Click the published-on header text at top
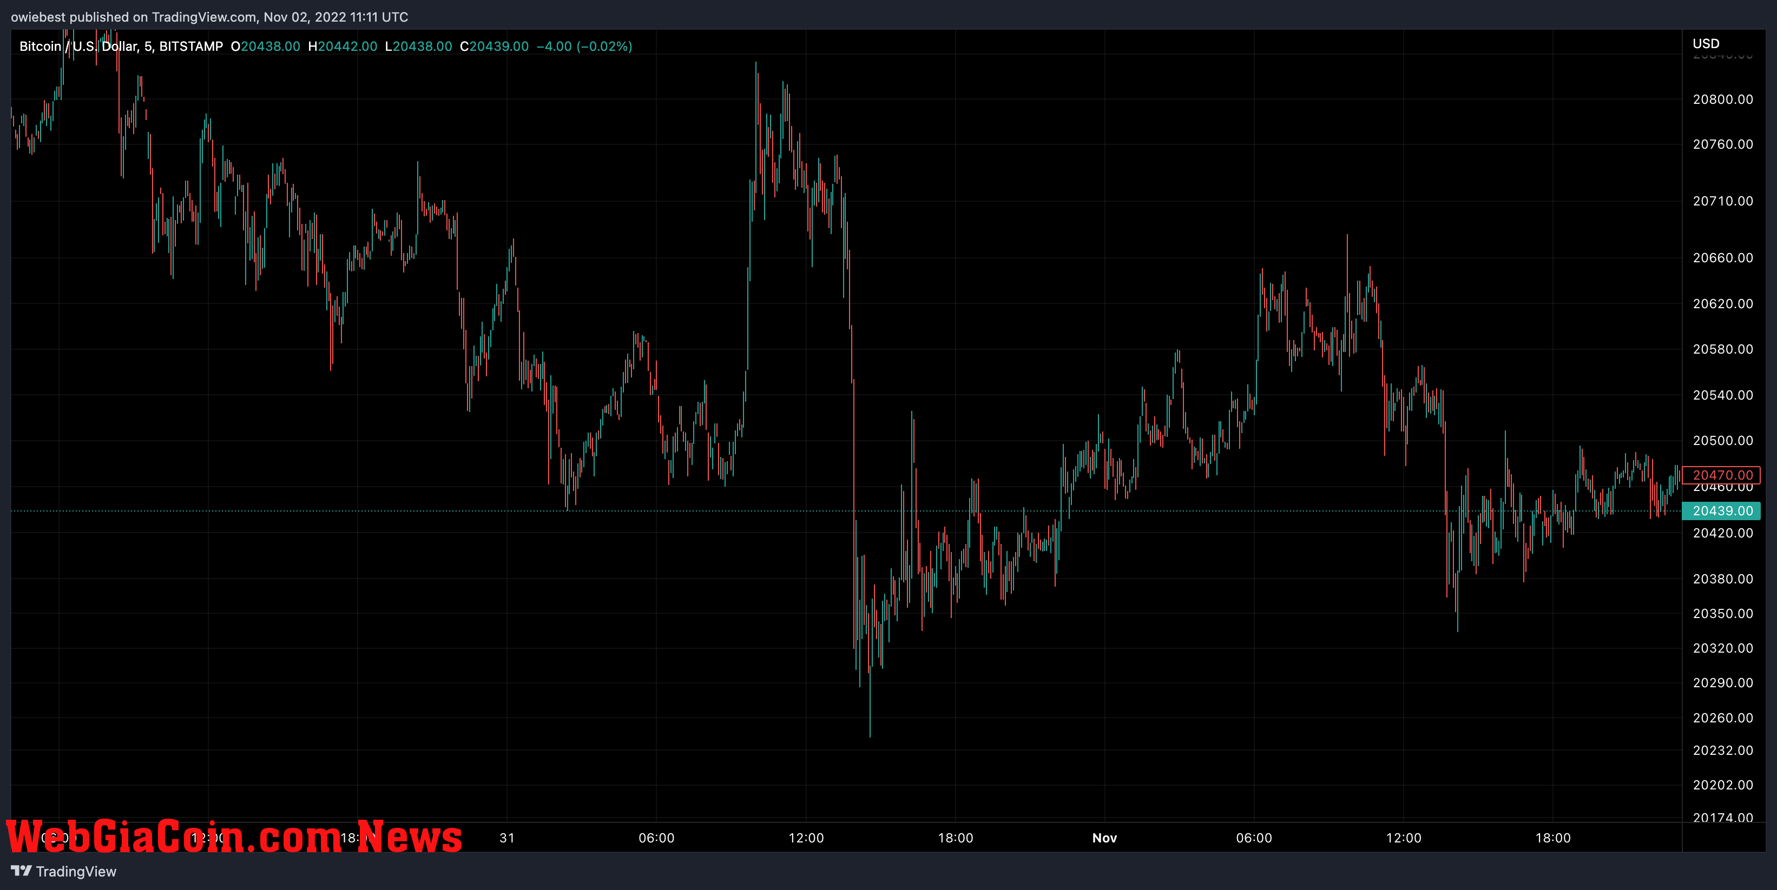Screen dimensions: 1777x890 [210, 17]
